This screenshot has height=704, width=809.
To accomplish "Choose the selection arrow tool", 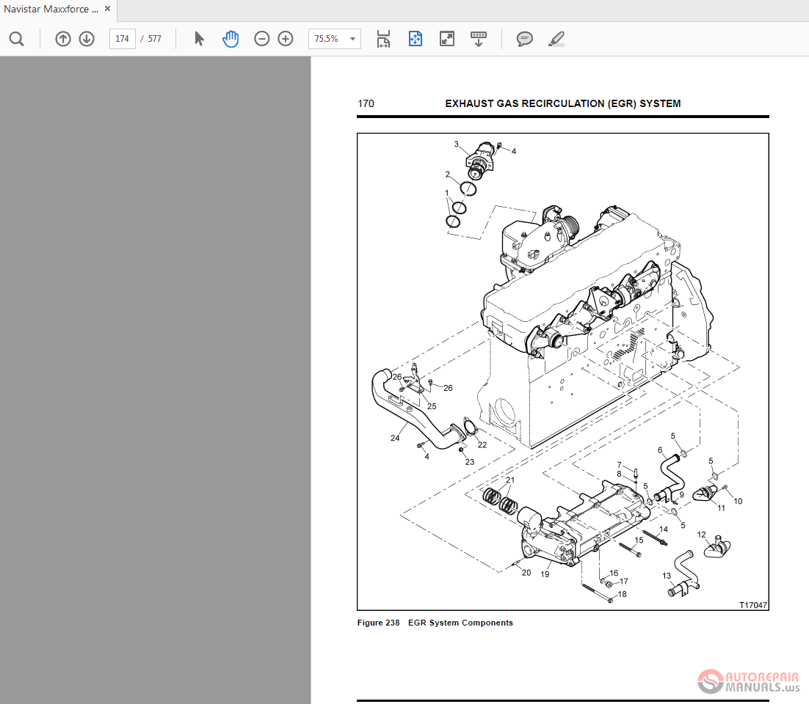I will pos(199,39).
